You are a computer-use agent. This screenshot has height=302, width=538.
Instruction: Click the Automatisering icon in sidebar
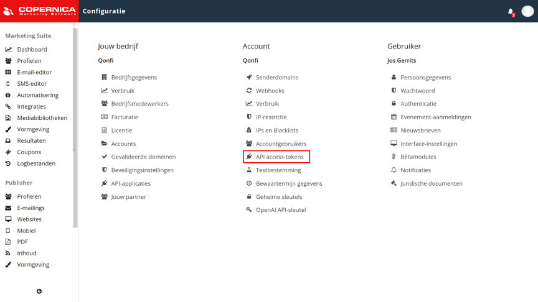[8, 95]
